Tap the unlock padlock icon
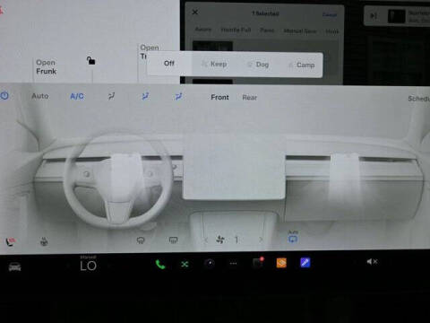 pyautogui.click(x=90, y=60)
